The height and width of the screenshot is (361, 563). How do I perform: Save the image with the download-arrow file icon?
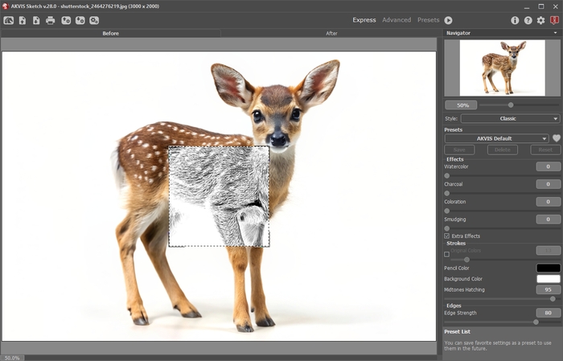click(x=36, y=20)
